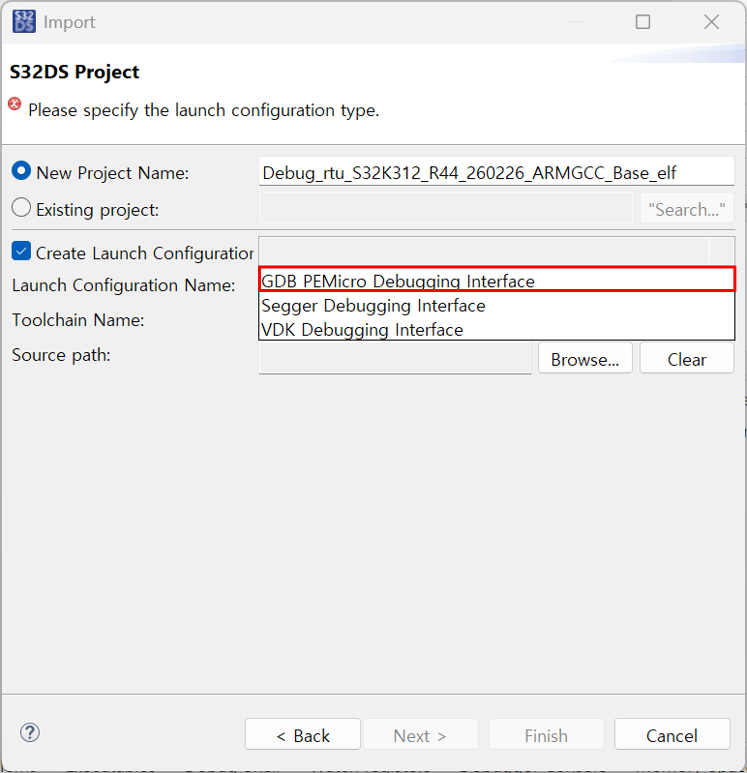
Task: Select the Existing project radio button
Action: tap(21, 208)
